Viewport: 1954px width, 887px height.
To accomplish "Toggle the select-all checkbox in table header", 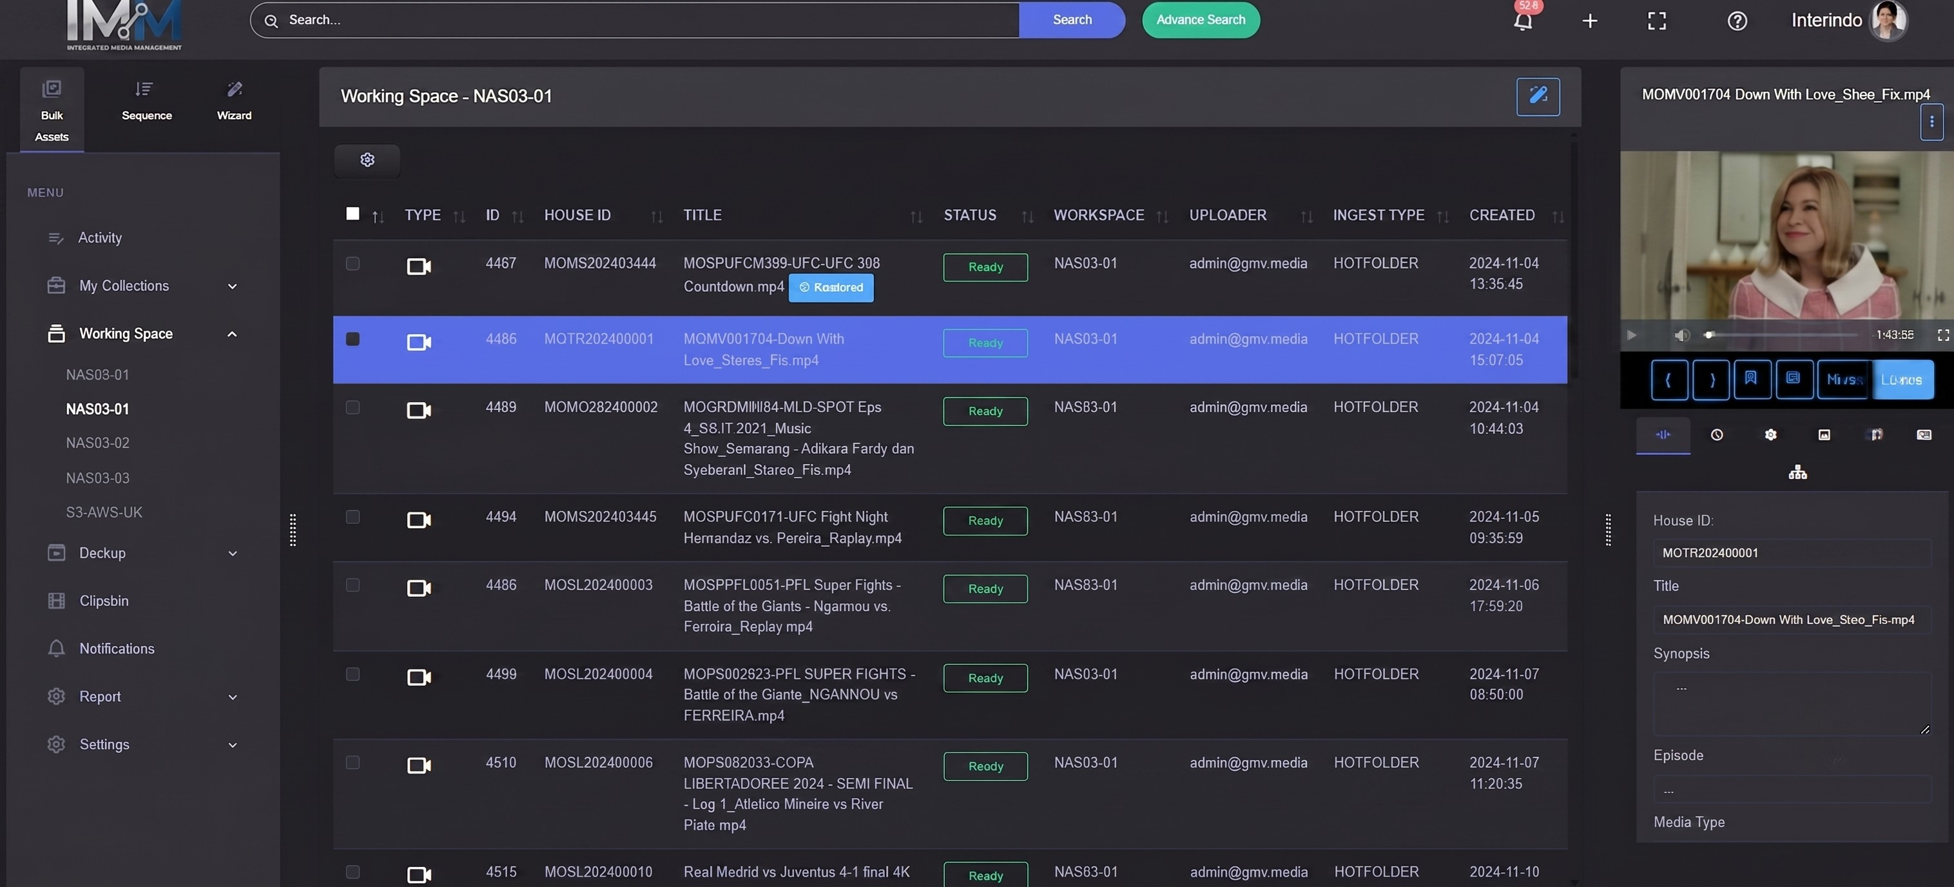I will 353,214.
